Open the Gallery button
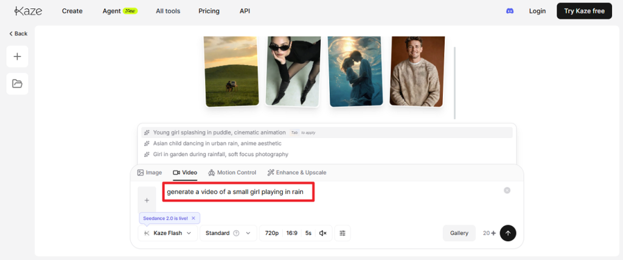The height and width of the screenshot is (260, 623). (x=459, y=233)
